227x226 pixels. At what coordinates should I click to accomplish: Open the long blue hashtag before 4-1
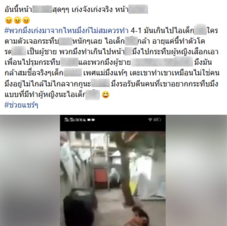pyautogui.click(x=66, y=31)
